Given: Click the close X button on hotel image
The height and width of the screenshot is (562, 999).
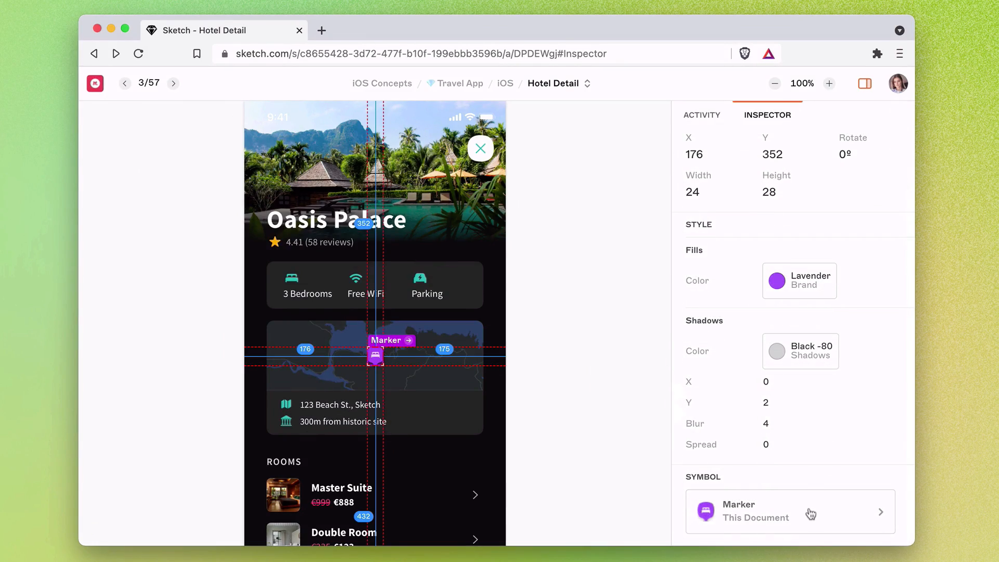Looking at the screenshot, I should coord(480,148).
